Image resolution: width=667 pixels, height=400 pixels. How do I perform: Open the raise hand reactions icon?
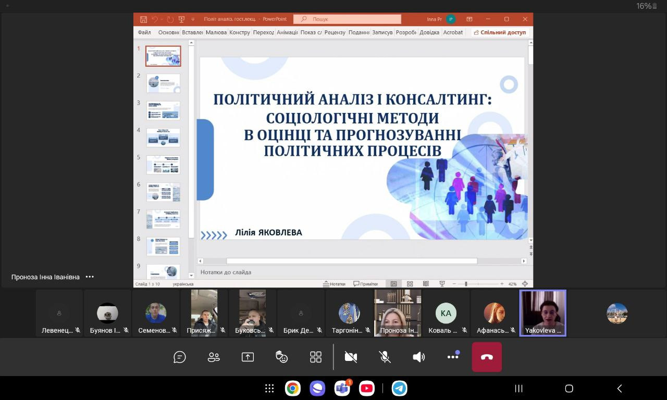[281, 357]
